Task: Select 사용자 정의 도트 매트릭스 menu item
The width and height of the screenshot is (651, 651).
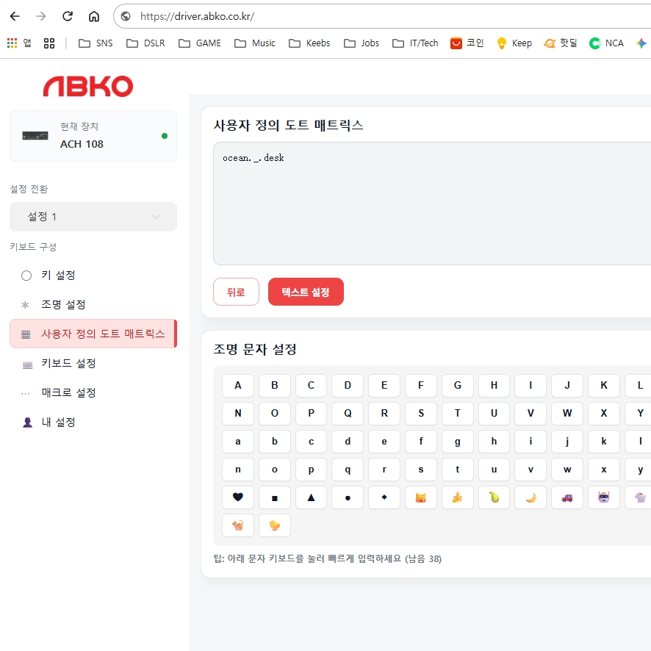Action: click(93, 334)
